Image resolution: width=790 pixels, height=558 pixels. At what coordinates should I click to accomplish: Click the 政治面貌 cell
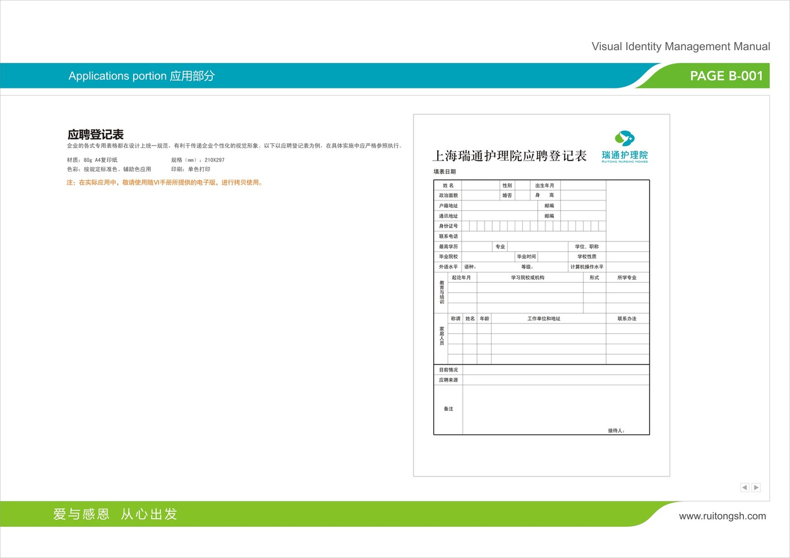coord(448,195)
